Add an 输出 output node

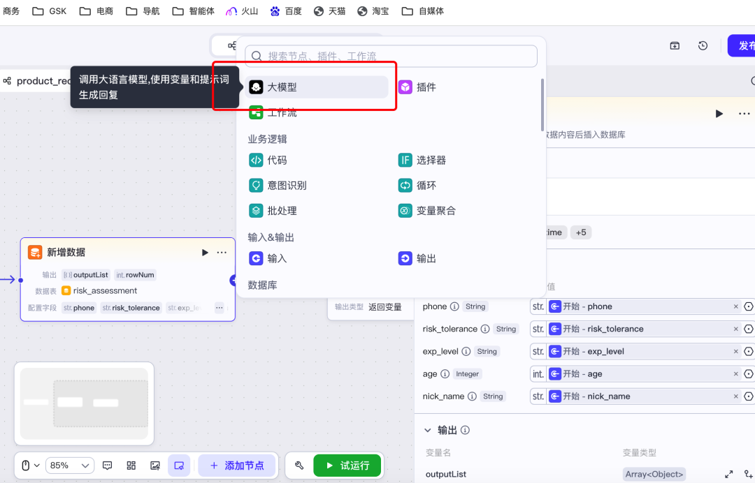click(417, 258)
